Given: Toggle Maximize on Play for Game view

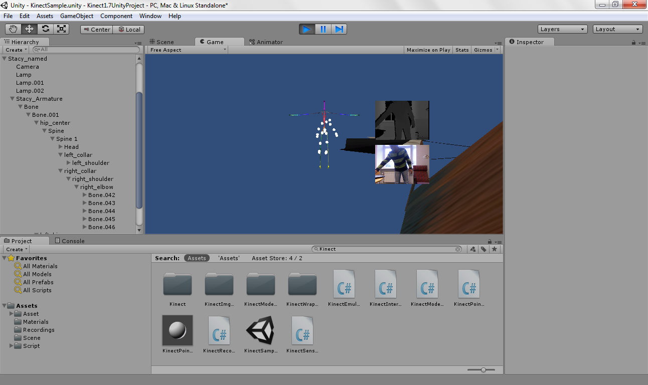Looking at the screenshot, I should pyautogui.click(x=428, y=50).
